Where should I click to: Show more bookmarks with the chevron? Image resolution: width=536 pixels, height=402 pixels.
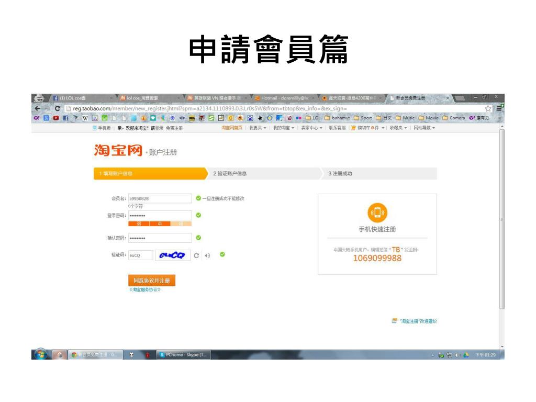pyautogui.click(x=499, y=118)
